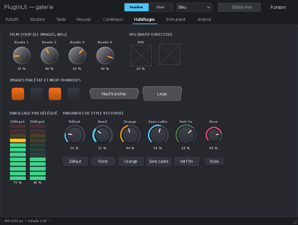Grab the resize grip in the status bar corner
The height and width of the screenshot is (225, 298).
coord(295,222)
